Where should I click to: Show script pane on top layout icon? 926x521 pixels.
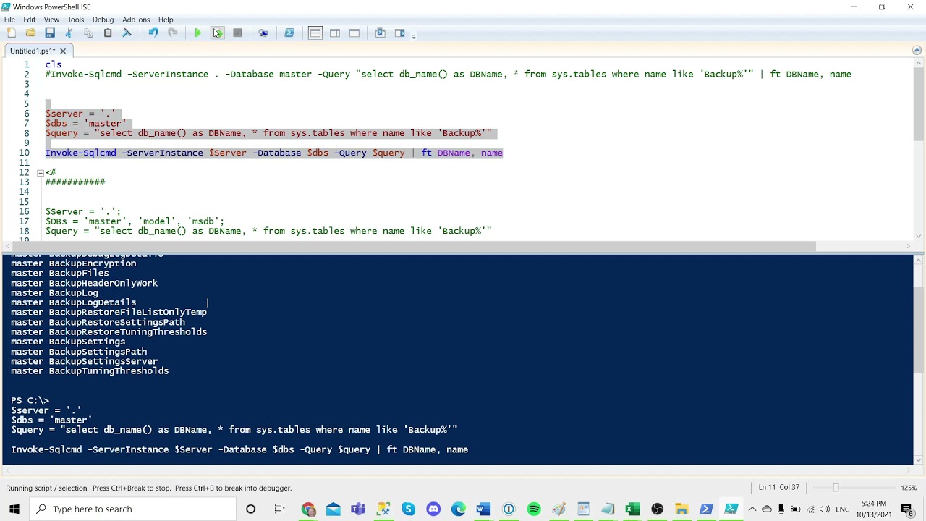(315, 33)
